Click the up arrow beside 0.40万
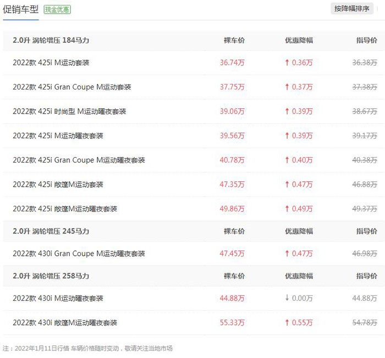This screenshot has height=358, width=385. pos(287,160)
